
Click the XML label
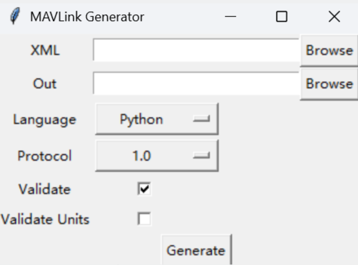(45, 50)
